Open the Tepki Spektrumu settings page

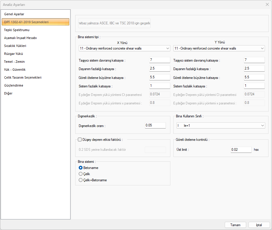tap(17, 30)
